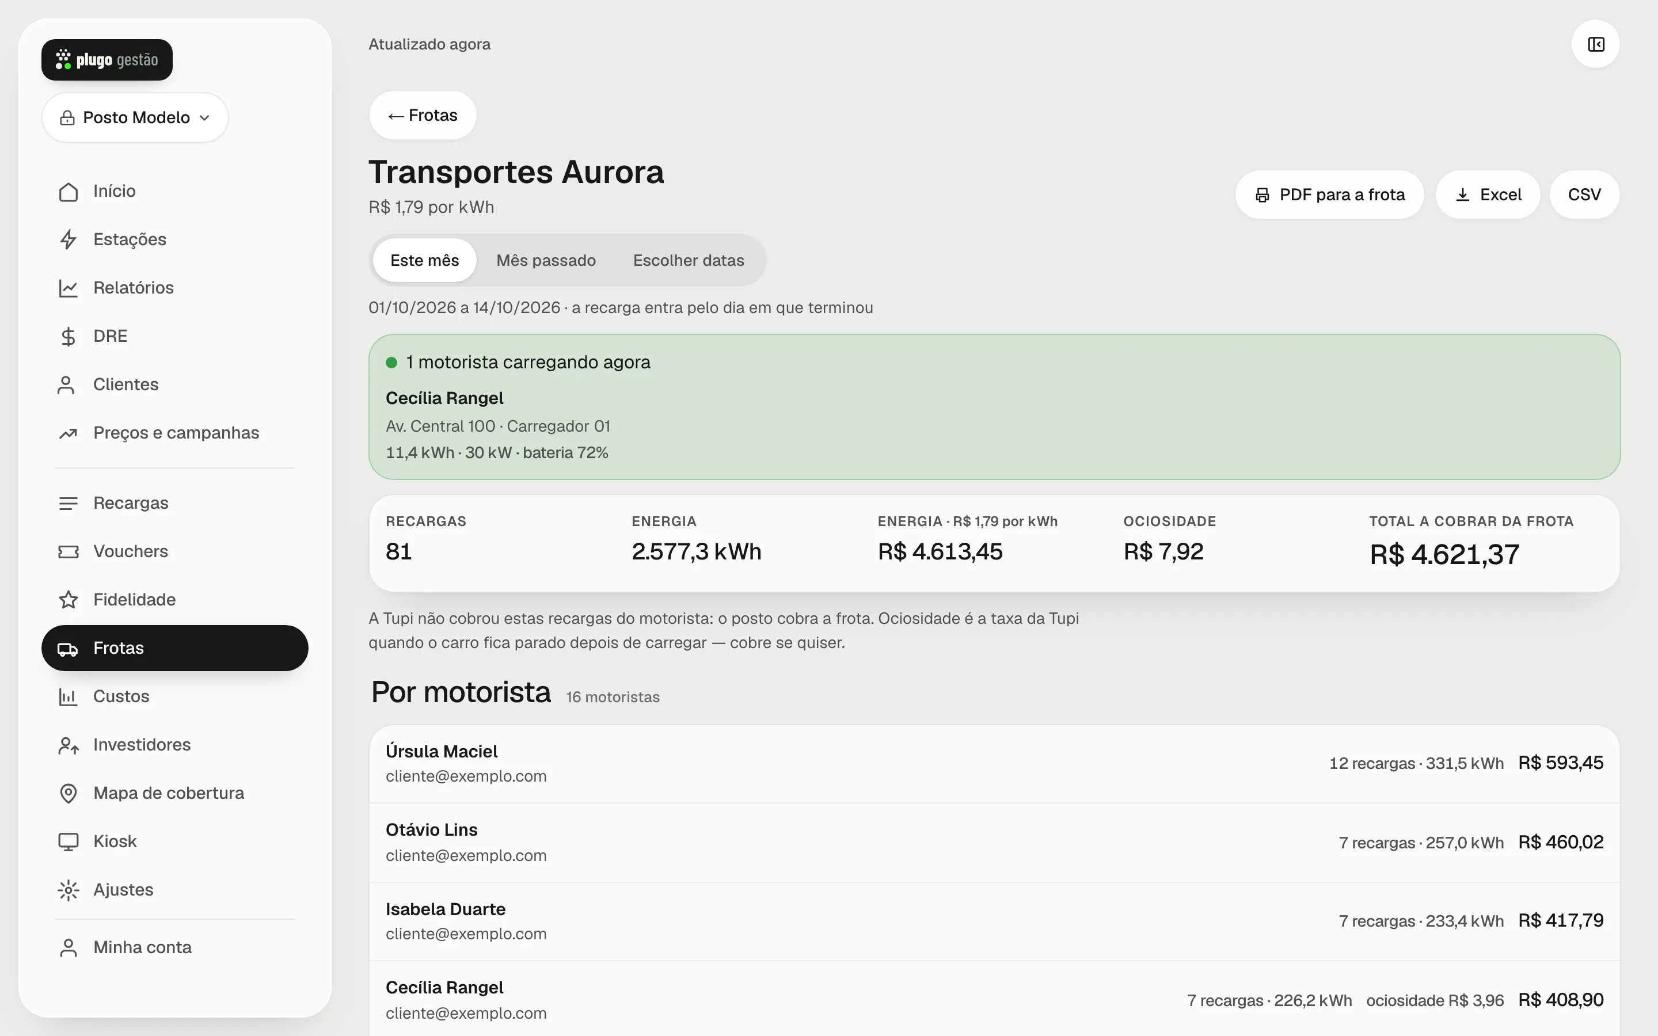Click the Fidelidade star icon
1658x1036 pixels.
click(x=68, y=600)
